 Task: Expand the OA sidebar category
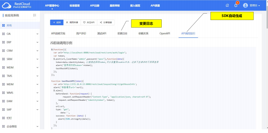coord(37,34)
